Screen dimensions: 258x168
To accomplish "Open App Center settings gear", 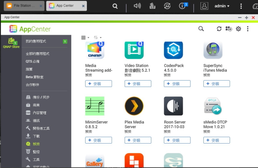I will [x=238, y=29].
